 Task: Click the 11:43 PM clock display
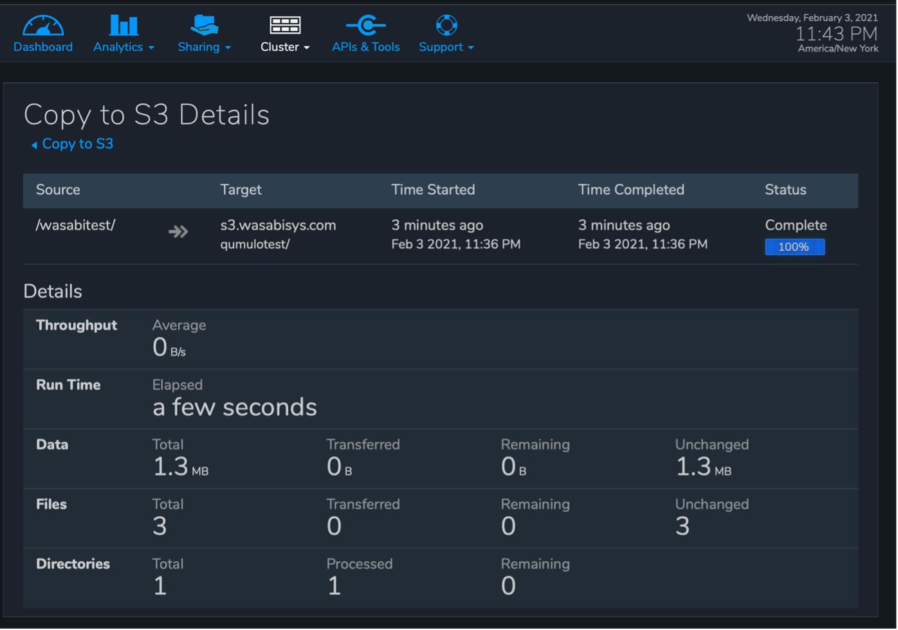coord(836,33)
